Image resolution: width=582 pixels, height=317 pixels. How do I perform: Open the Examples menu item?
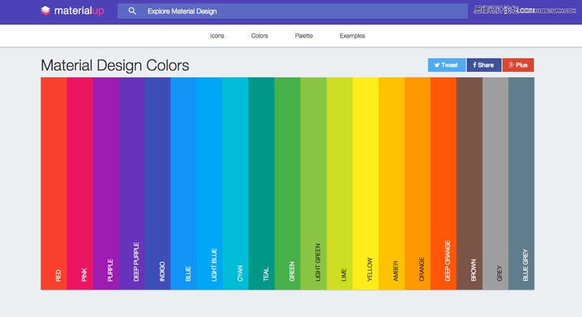pyautogui.click(x=353, y=36)
